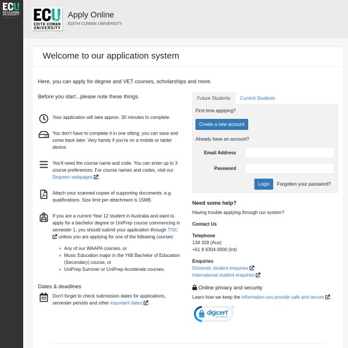The height and width of the screenshot is (348, 348).
Task: Visit the important dates link
Action: pyautogui.click(x=126, y=302)
